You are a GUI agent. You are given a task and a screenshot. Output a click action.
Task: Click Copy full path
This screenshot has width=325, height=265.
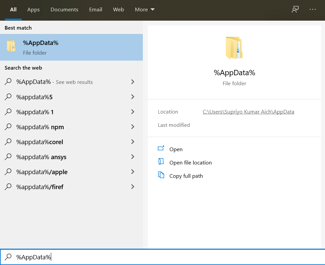(186, 176)
